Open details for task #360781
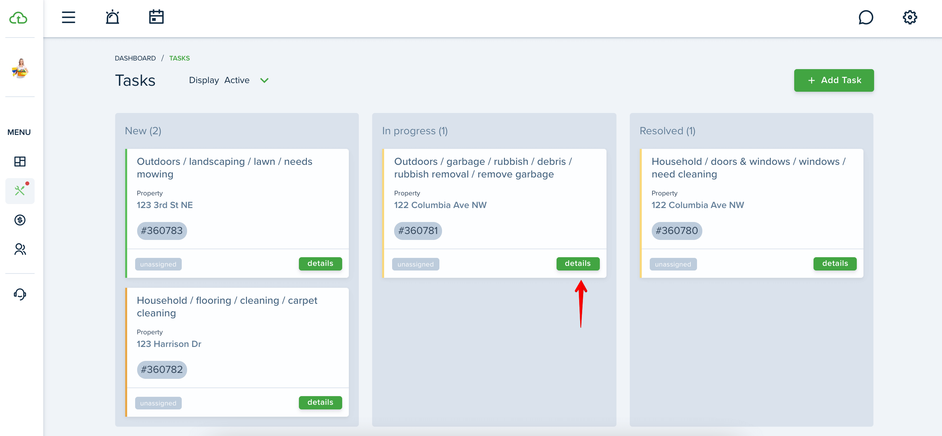 (578, 264)
